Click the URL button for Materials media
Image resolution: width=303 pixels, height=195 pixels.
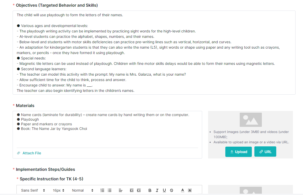tap(265, 152)
